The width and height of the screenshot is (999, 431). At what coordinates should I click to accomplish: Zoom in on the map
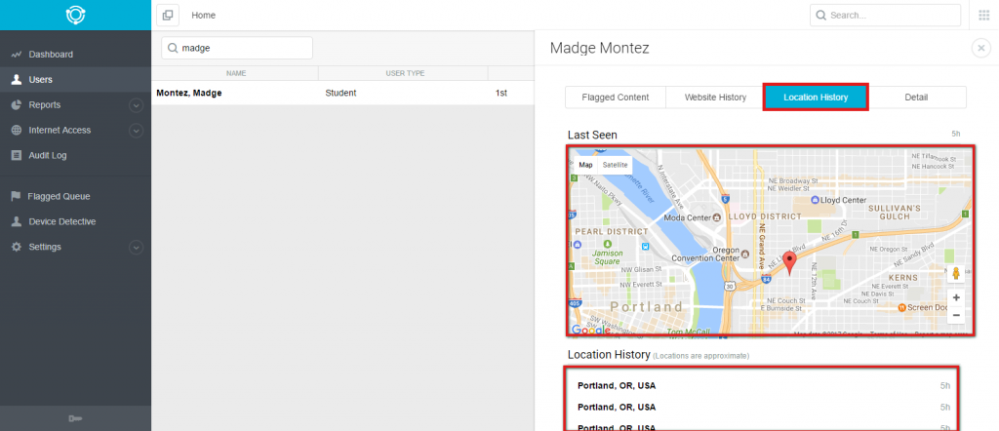click(956, 297)
